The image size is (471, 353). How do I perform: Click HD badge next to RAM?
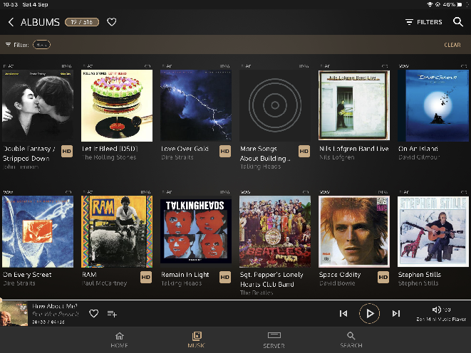[146, 277]
